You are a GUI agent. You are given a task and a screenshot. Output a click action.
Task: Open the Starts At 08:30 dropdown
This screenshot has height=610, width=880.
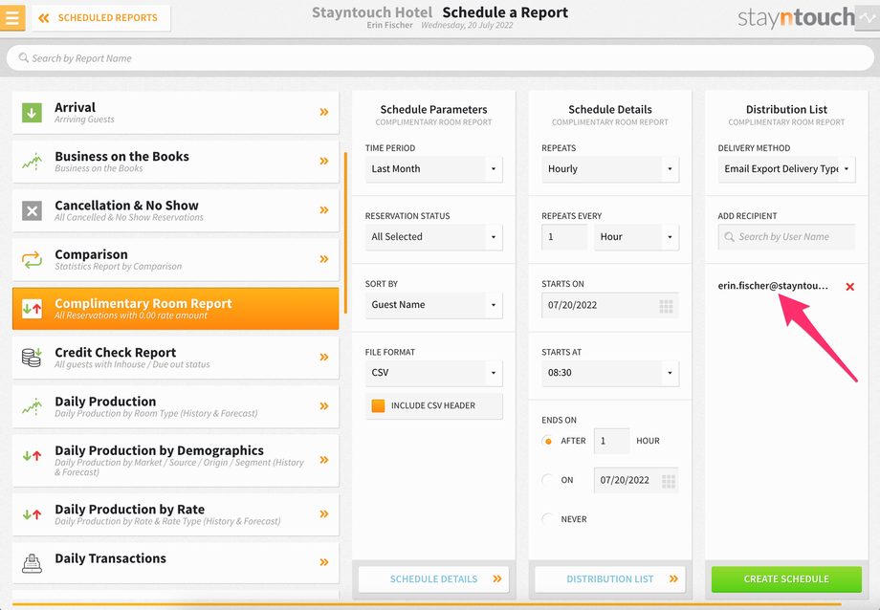point(610,373)
